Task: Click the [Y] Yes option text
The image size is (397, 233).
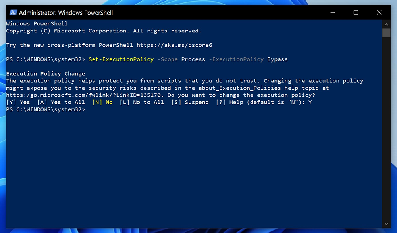Action: [19, 102]
